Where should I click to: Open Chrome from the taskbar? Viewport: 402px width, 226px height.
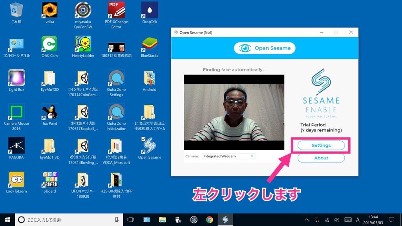pos(210,220)
